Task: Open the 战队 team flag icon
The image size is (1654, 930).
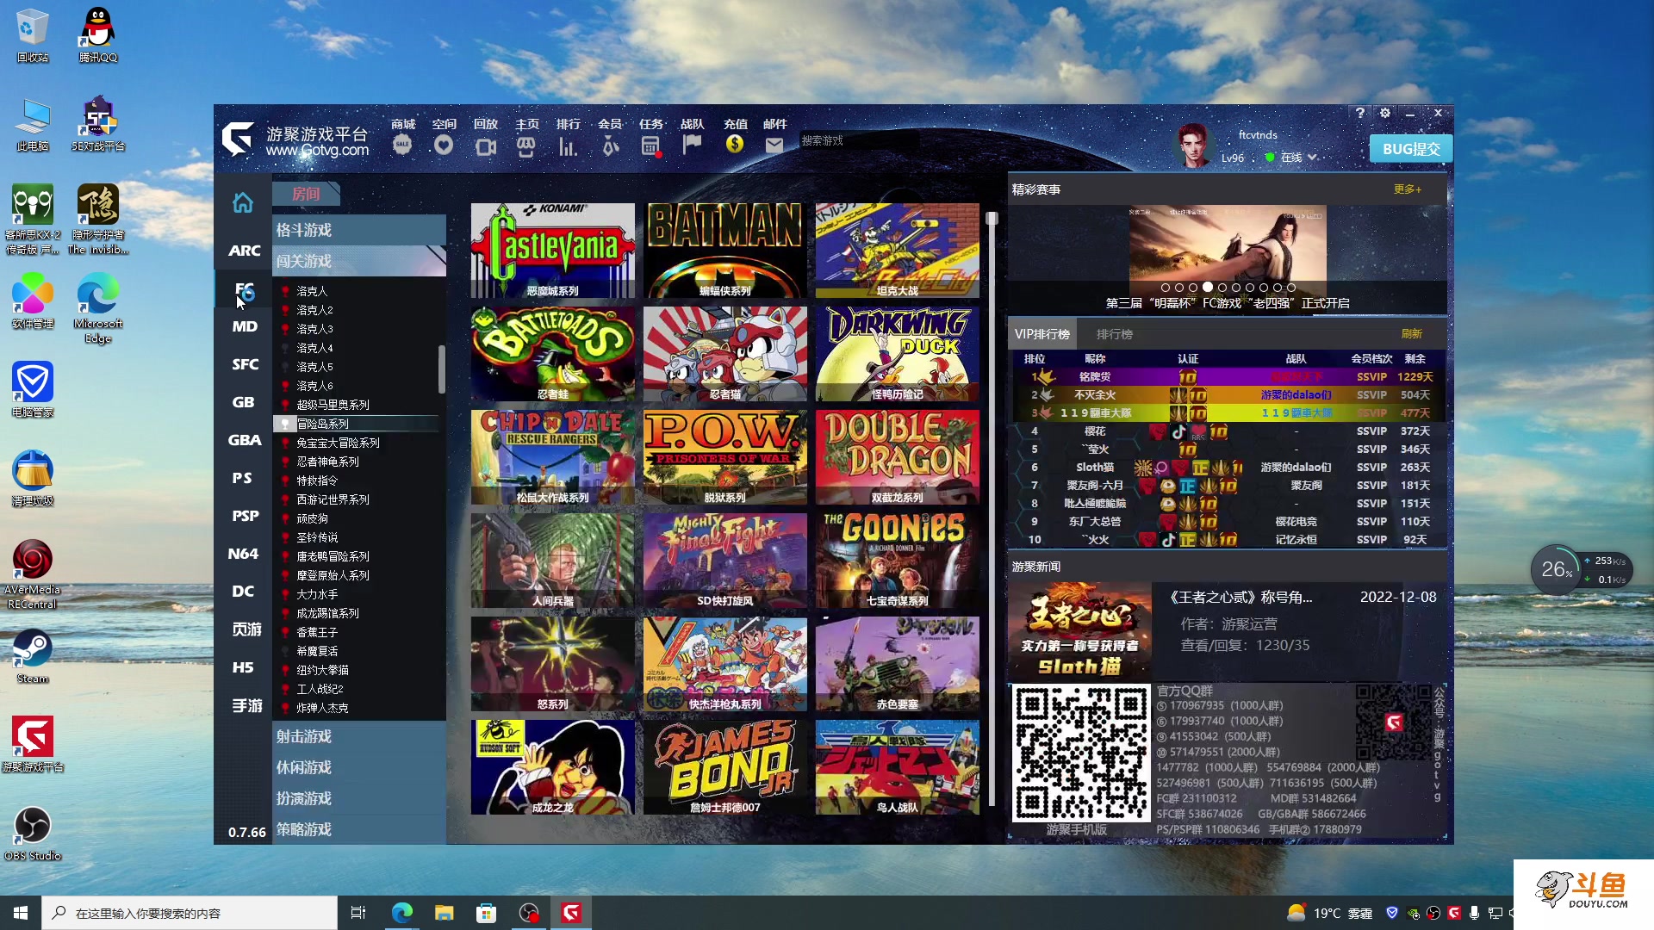Action: pyautogui.click(x=692, y=145)
